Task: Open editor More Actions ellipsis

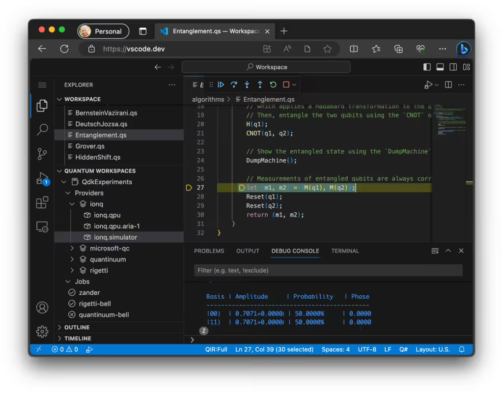Action: [461, 85]
